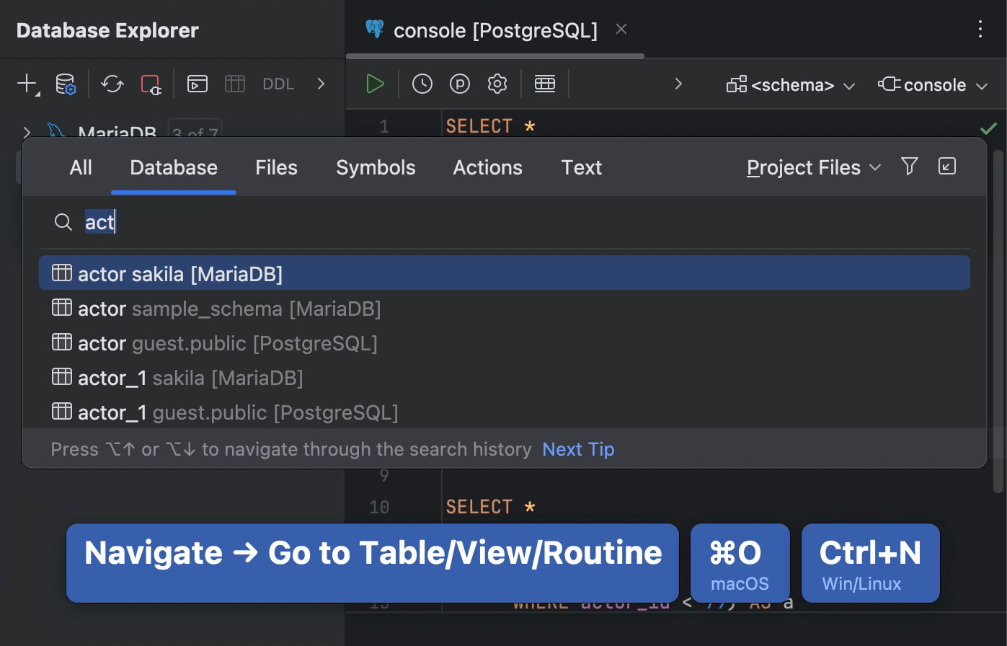
Task: Click the filter funnel icon in search popup
Action: [910, 167]
